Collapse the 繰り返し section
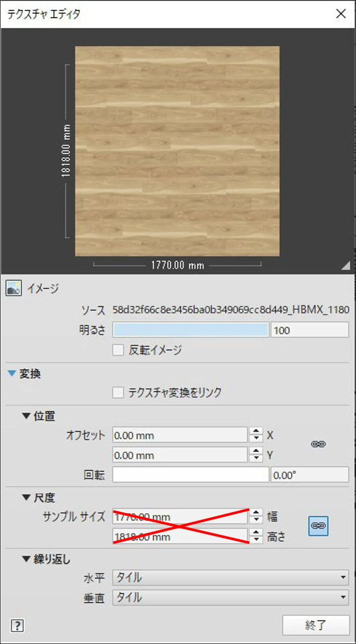The height and width of the screenshot is (644, 356). (26, 560)
